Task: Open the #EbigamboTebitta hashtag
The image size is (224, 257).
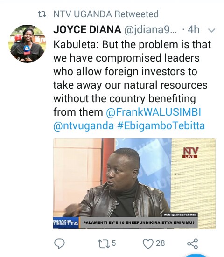Action: [161, 126]
